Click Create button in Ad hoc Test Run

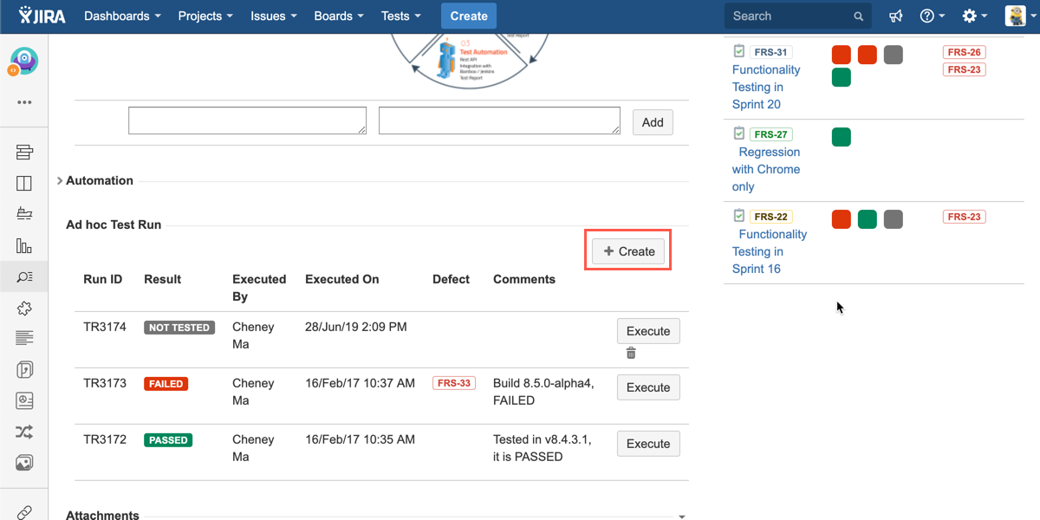(x=628, y=251)
